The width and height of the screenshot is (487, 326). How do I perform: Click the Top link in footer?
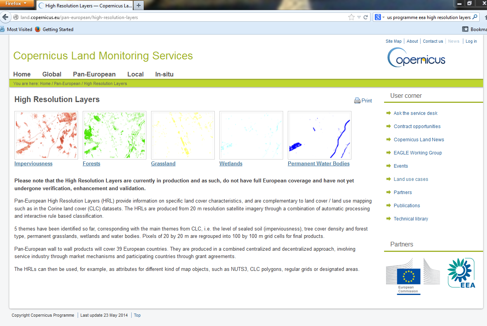(x=137, y=315)
